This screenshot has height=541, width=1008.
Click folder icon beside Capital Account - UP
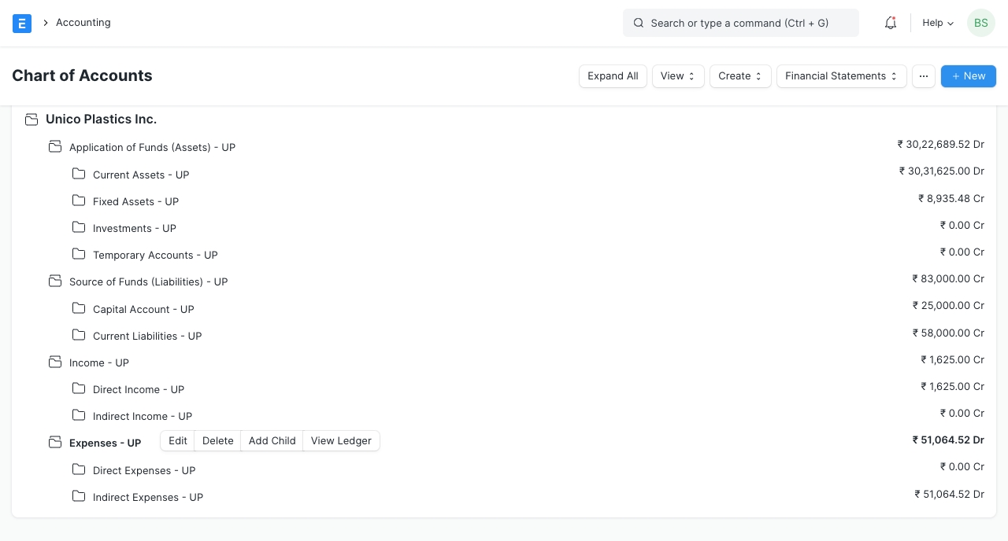79,308
